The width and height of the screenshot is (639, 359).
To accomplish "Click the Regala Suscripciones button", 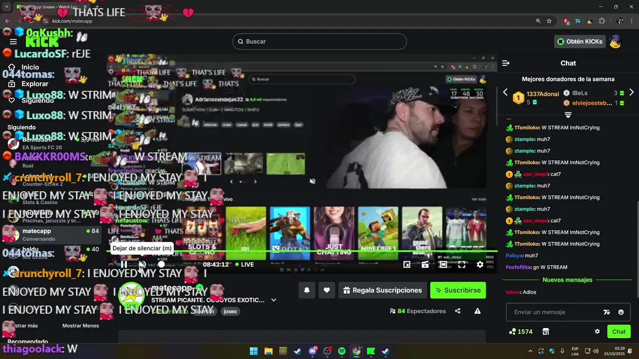I will point(383,290).
